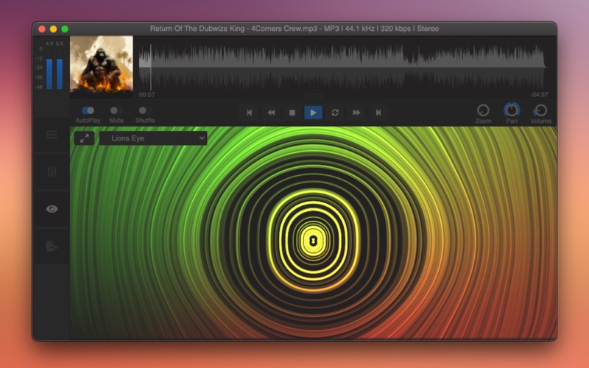Turn on the Shuffle switch
Screen dimensions: 589x368
click(x=144, y=110)
